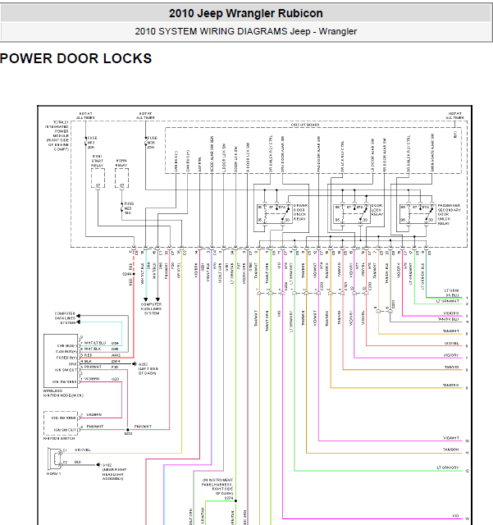Click the Passenger Secondary Door Unlock Relay symbol box

(x=418, y=214)
